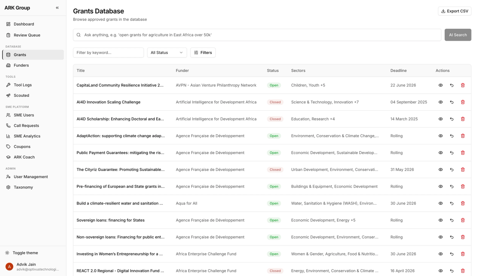
Task: Open SME Analytics
Action: [x=33, y=136]
